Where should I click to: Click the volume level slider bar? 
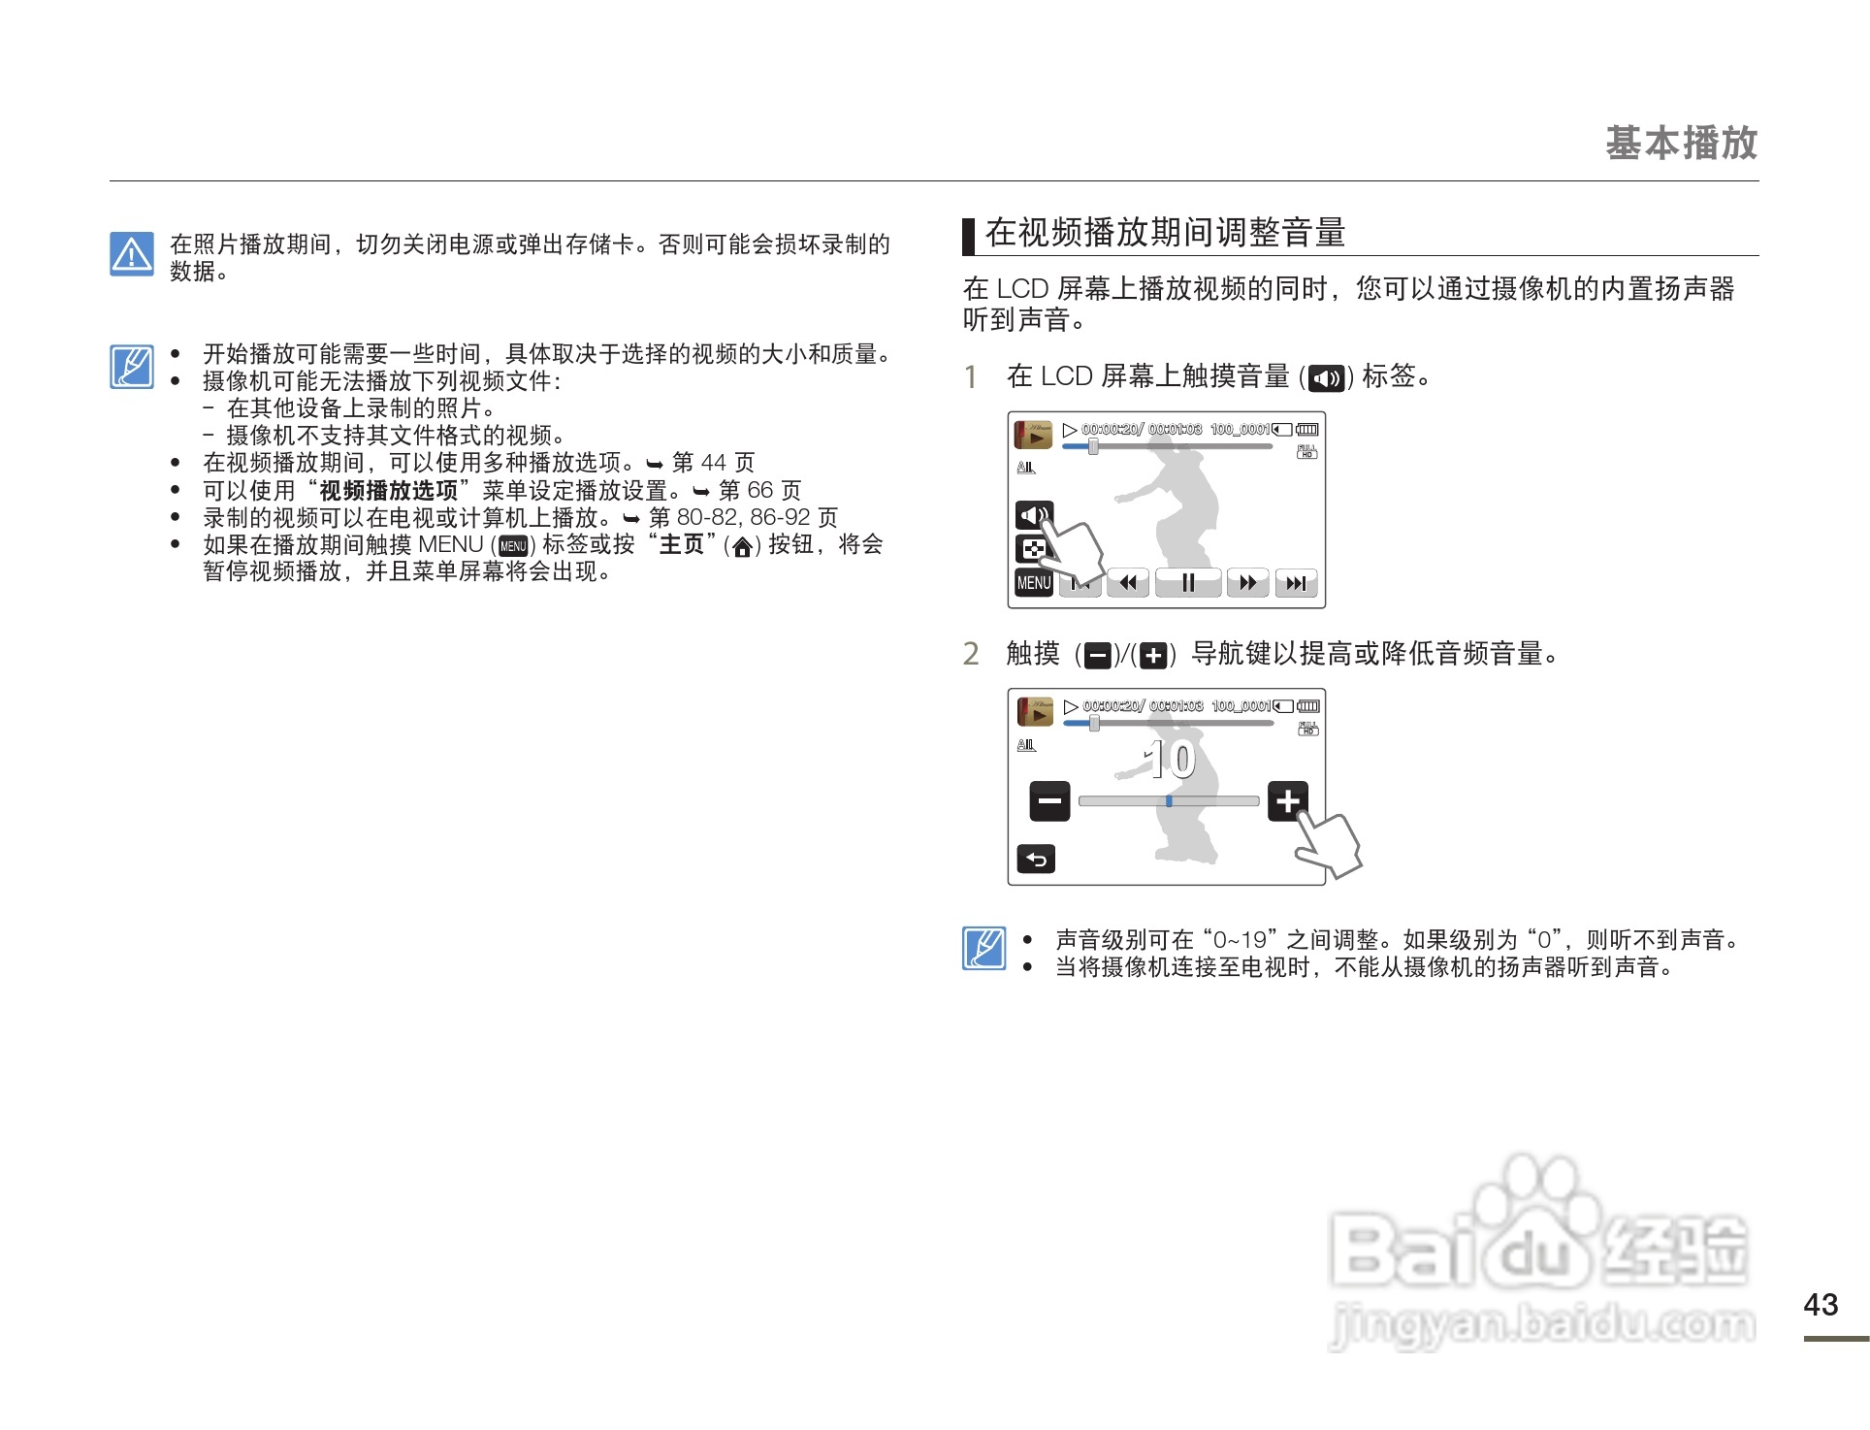(1168, 801)
